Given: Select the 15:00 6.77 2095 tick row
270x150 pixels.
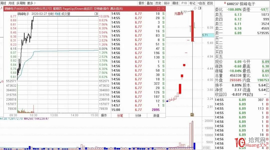Looking at the screenshot, I should 138,110.
